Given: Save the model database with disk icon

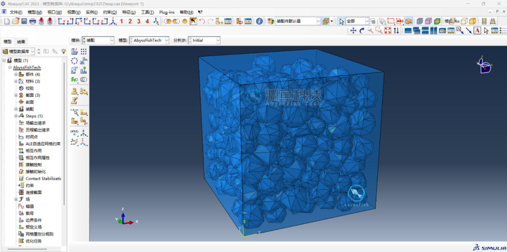Looking at the screenshot, I should click(24, 21).
